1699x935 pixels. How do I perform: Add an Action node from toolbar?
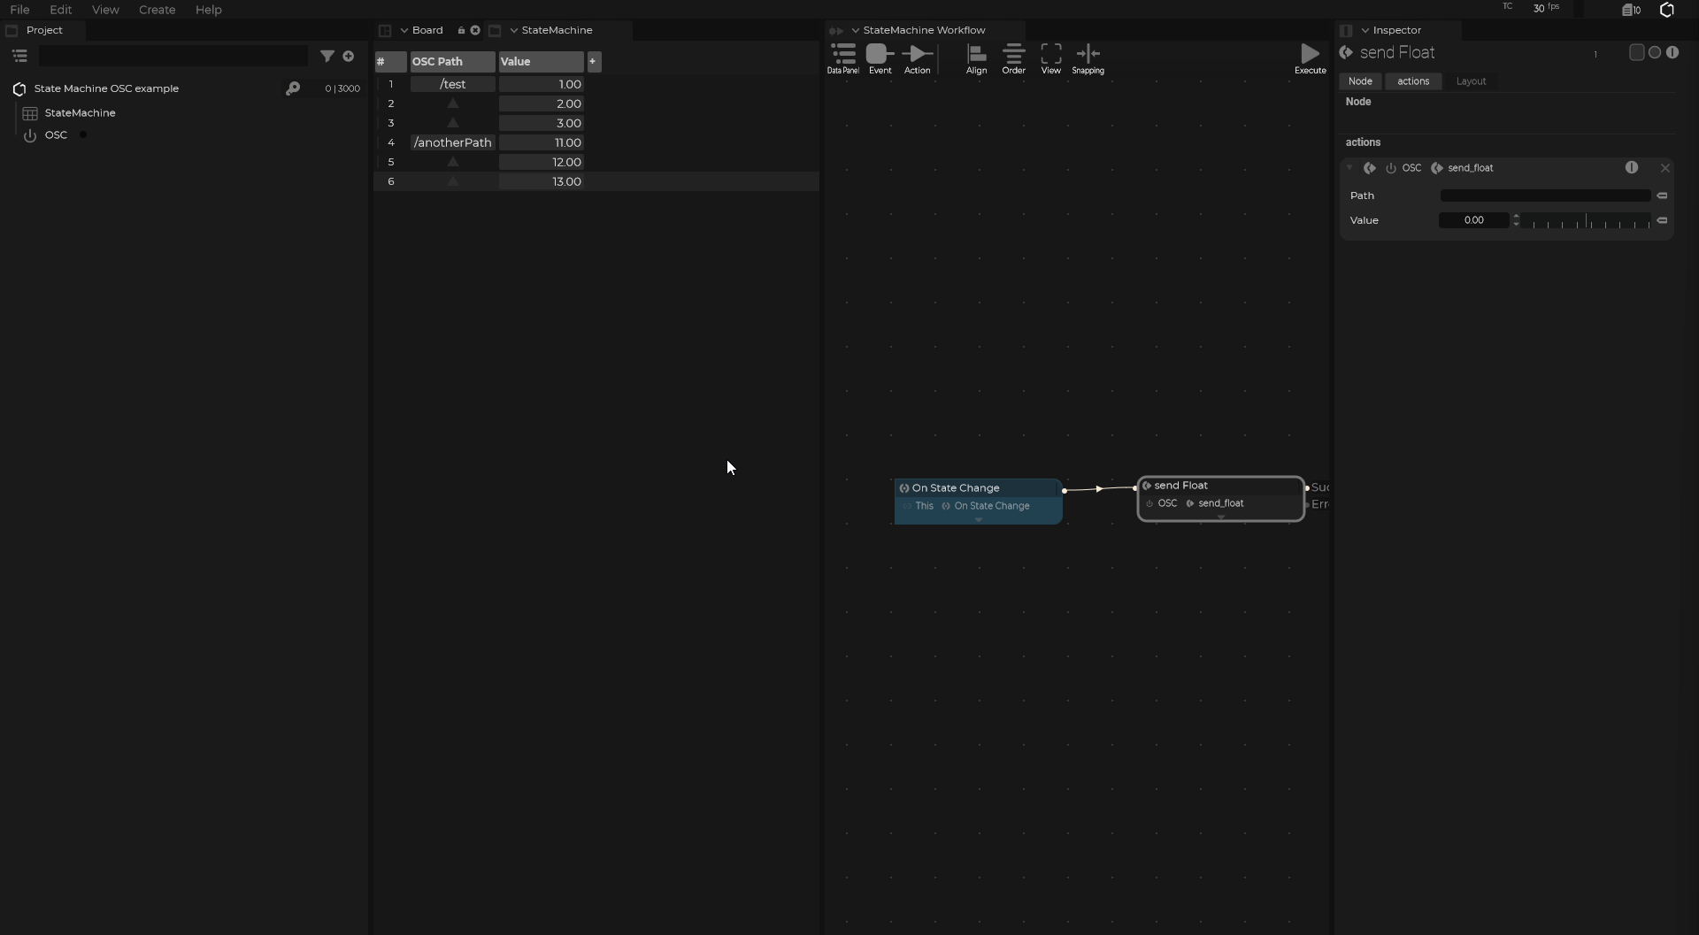[917, 58]
